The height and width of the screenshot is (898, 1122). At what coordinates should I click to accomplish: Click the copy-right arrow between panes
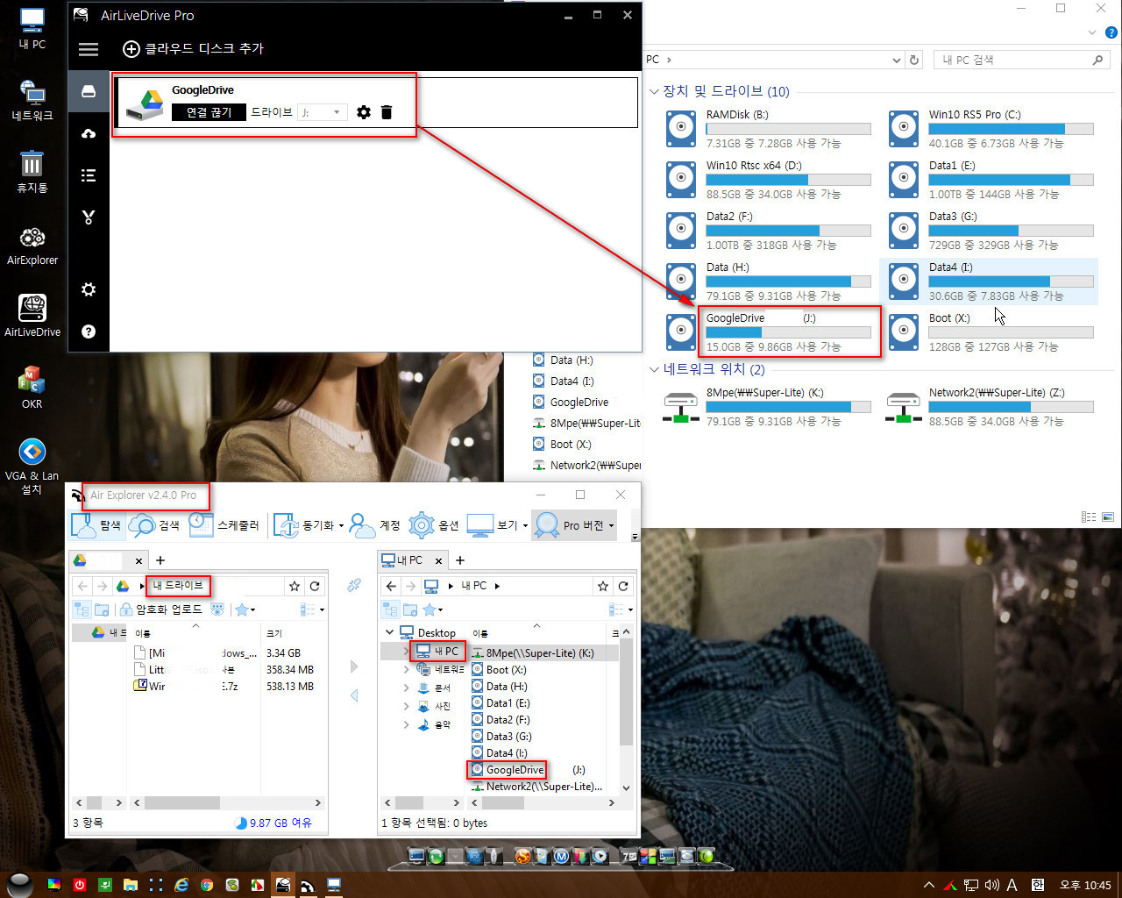(x=354, y=666)
